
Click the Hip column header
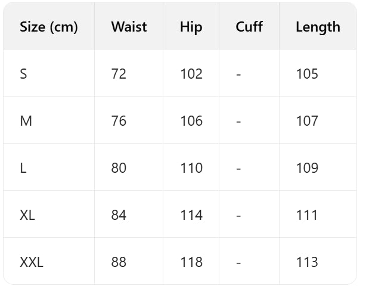[x=191, y=27]
